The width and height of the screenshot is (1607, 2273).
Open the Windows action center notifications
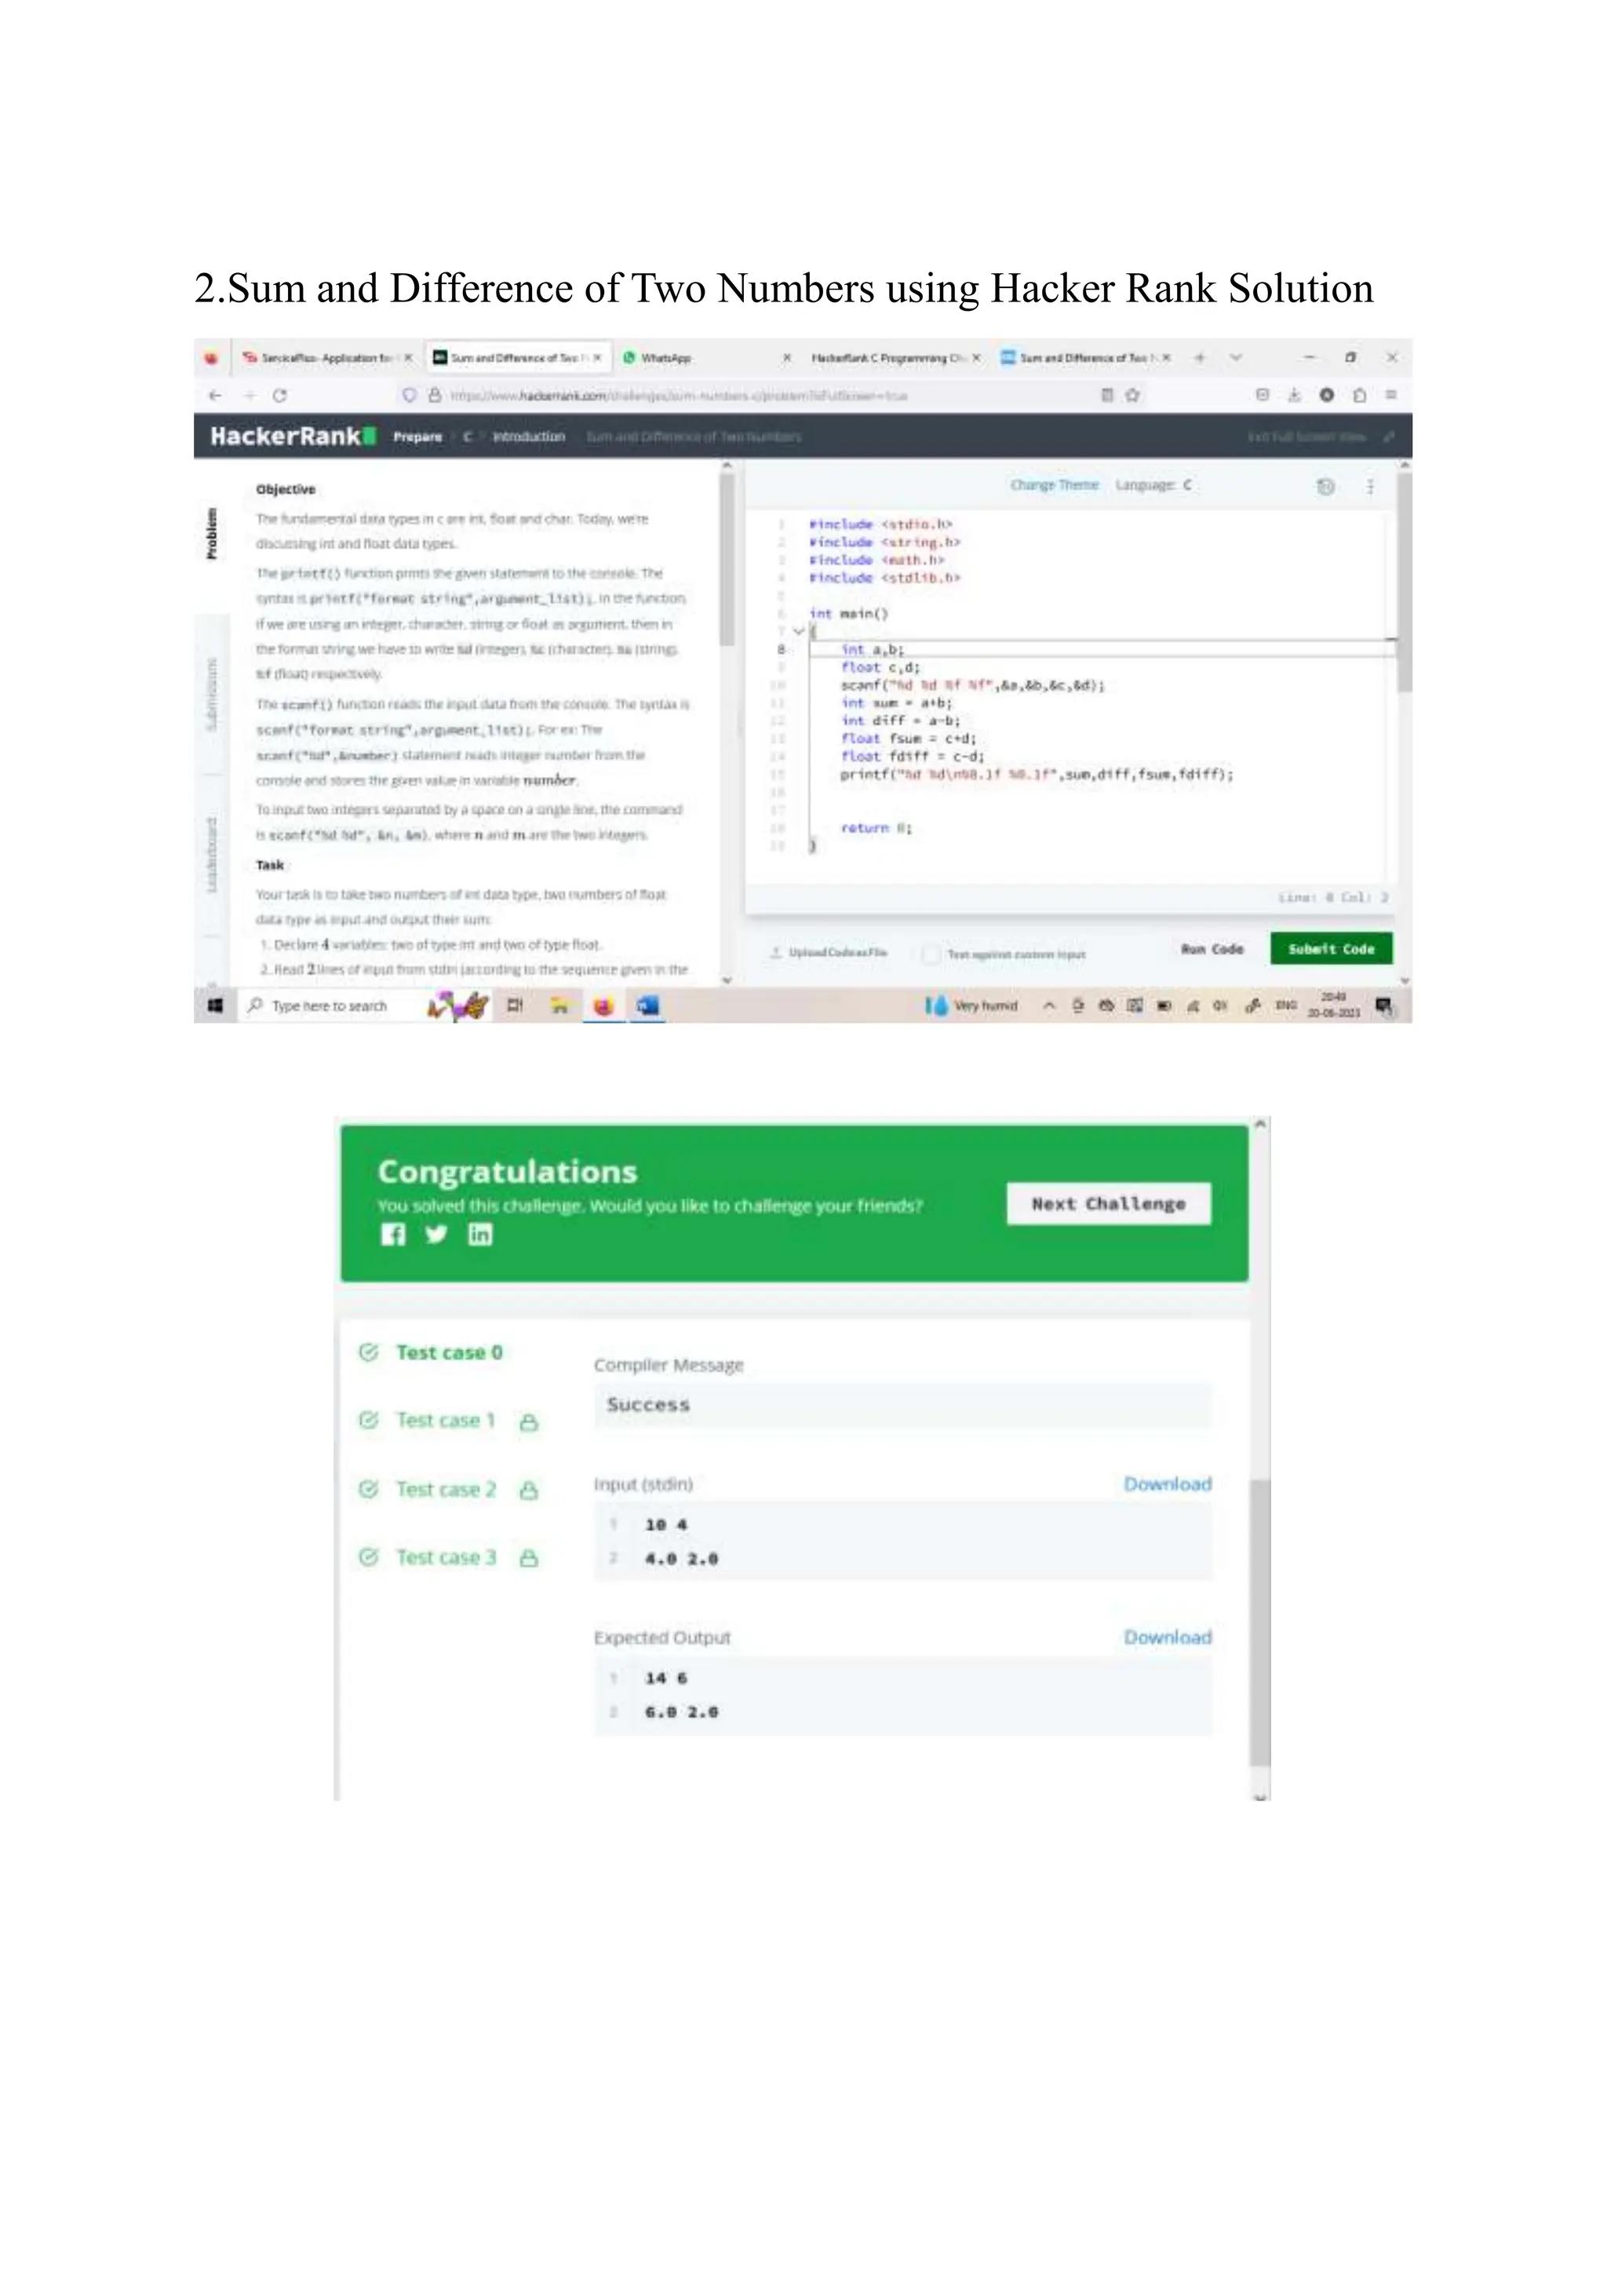tap(1384, 1006)
